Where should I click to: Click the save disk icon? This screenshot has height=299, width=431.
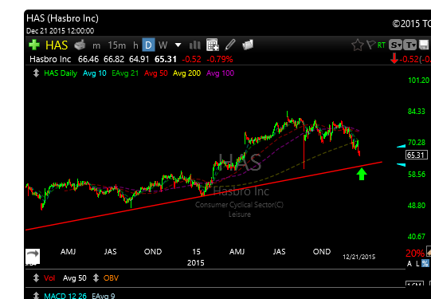tap(424, 45)
